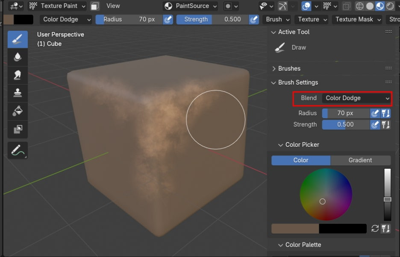Open viewport visibility eye dropdown
Image resolution: width=400 pixels, height=257 pixels.
click(266, 6)
